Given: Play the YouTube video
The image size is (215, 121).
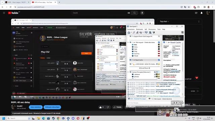Looking at the screenshot, I should [x=15, y=97].
